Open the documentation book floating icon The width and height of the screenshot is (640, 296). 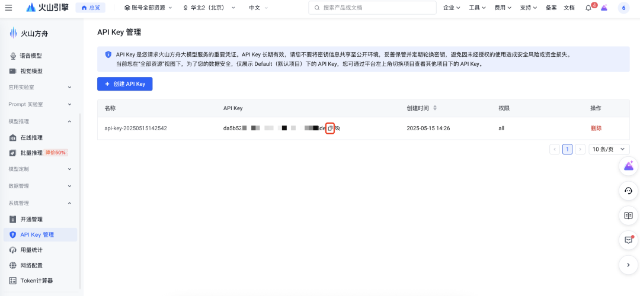coord(628,215)
